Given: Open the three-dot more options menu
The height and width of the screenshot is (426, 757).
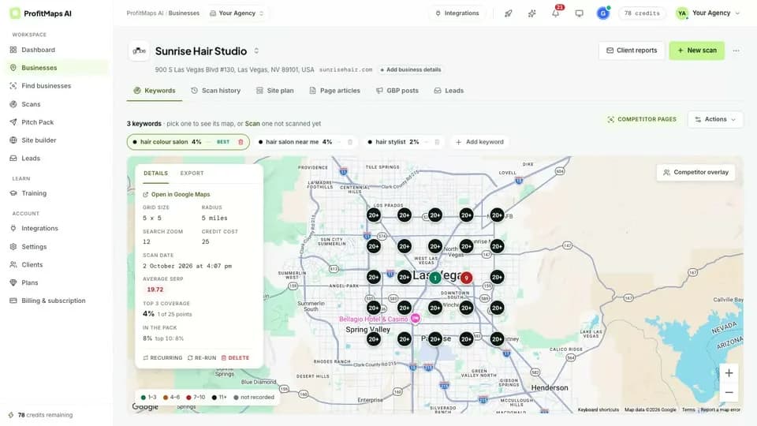Looking at the screenshot, I should click(x=736, y=50).
